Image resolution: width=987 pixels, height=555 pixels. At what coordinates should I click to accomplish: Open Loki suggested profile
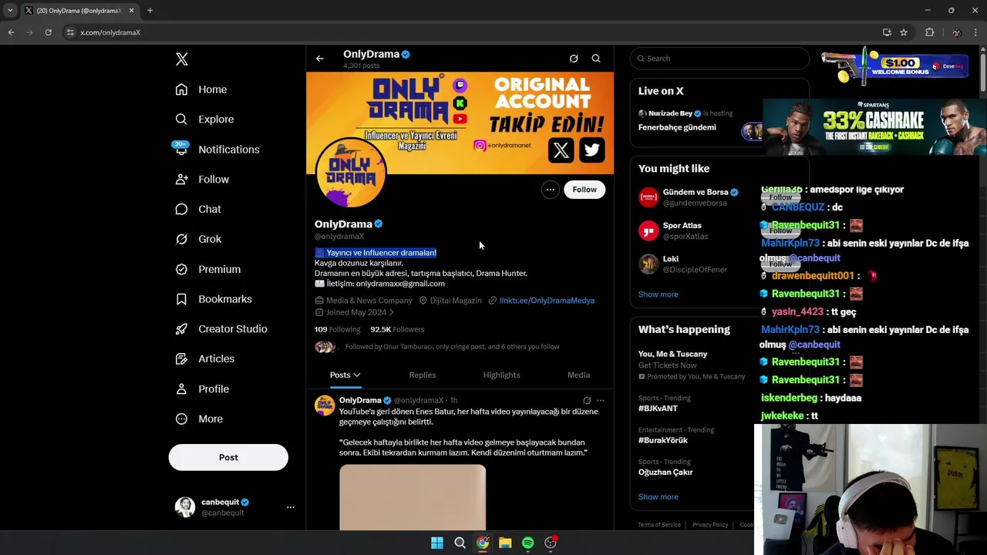671,259
